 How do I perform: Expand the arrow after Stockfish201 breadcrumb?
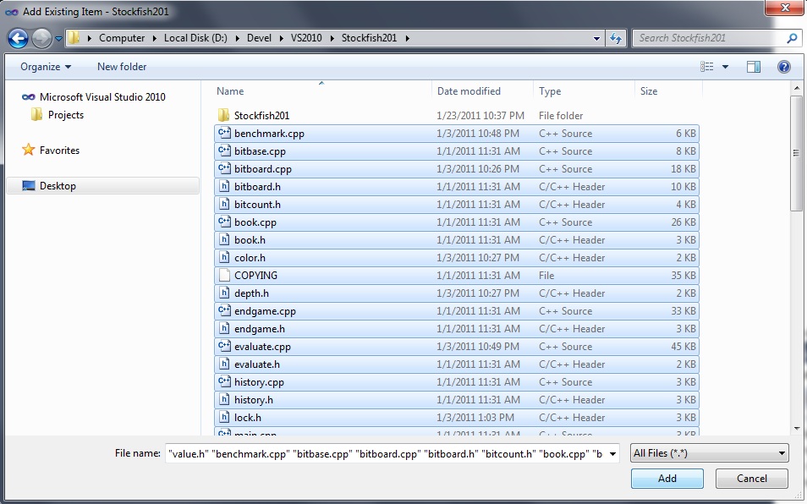click(407, 38)
